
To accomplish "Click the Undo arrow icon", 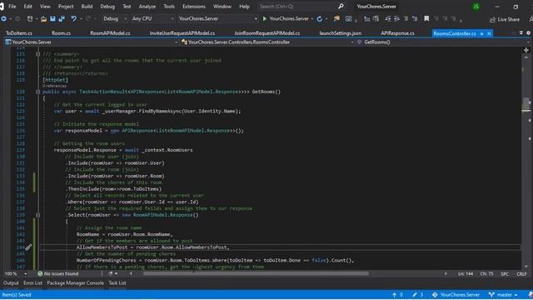I will tap(73, 18).
